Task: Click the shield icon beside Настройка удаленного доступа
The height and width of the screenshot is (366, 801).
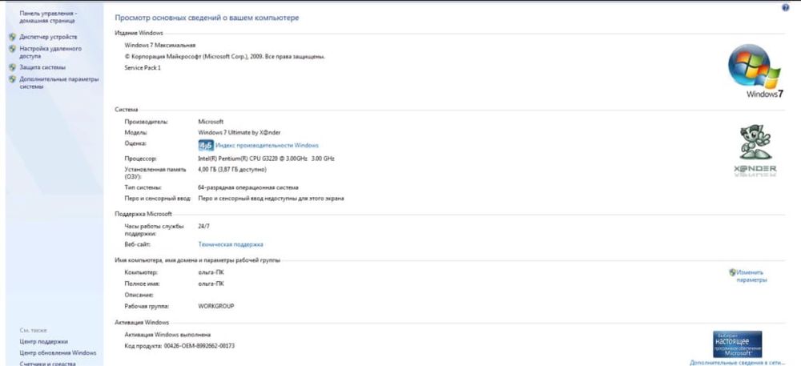Action: pos(12,49)
